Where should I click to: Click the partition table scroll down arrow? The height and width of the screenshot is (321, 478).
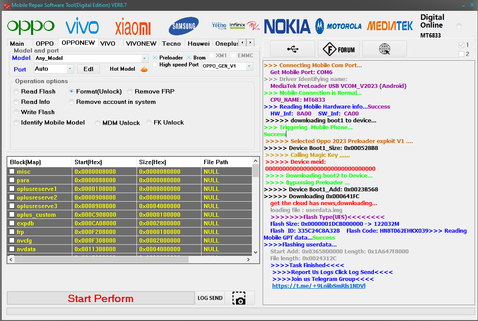(x=255, y=252)
